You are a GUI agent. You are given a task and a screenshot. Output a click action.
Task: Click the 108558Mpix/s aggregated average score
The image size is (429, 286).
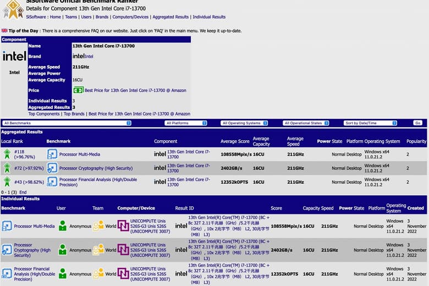point(236,155)
